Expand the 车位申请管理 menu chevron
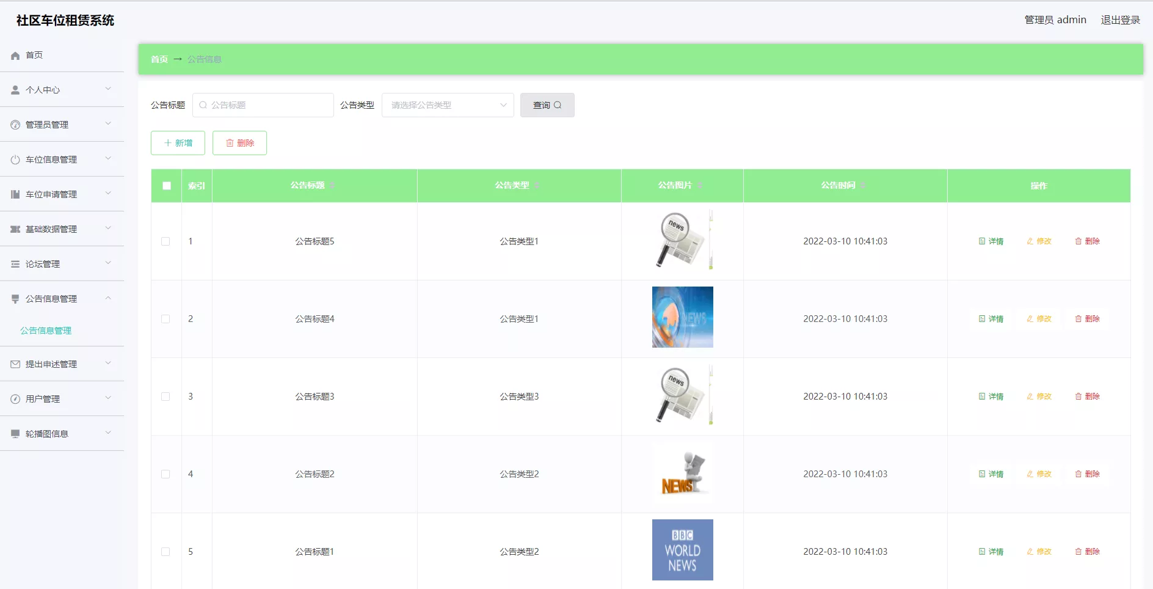The image size is (1153, 589). pos(108,194)
